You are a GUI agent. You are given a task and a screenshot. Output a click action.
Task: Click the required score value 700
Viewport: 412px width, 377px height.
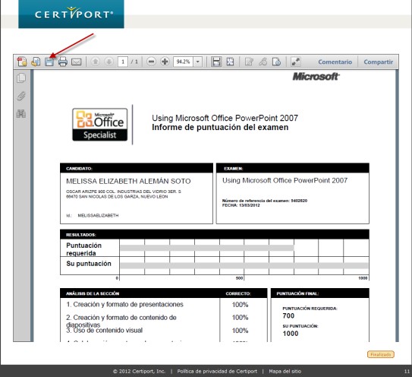[x=288, y=315]
